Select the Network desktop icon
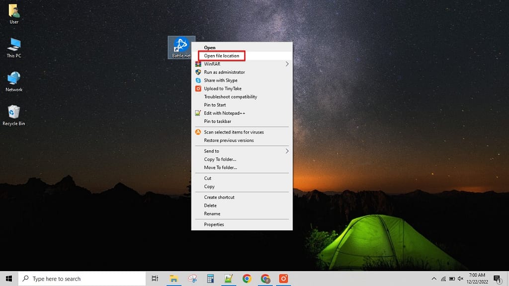The image size is (509, 286). pyautogui.click(x=14, y=82)
